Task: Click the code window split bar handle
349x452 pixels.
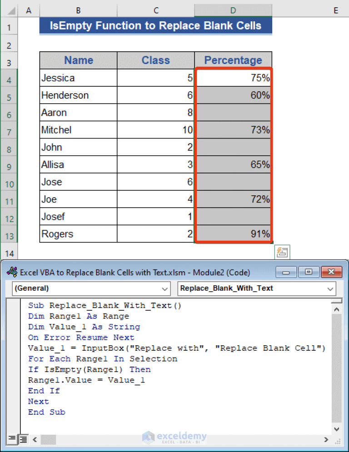Action: click(336, 301)
